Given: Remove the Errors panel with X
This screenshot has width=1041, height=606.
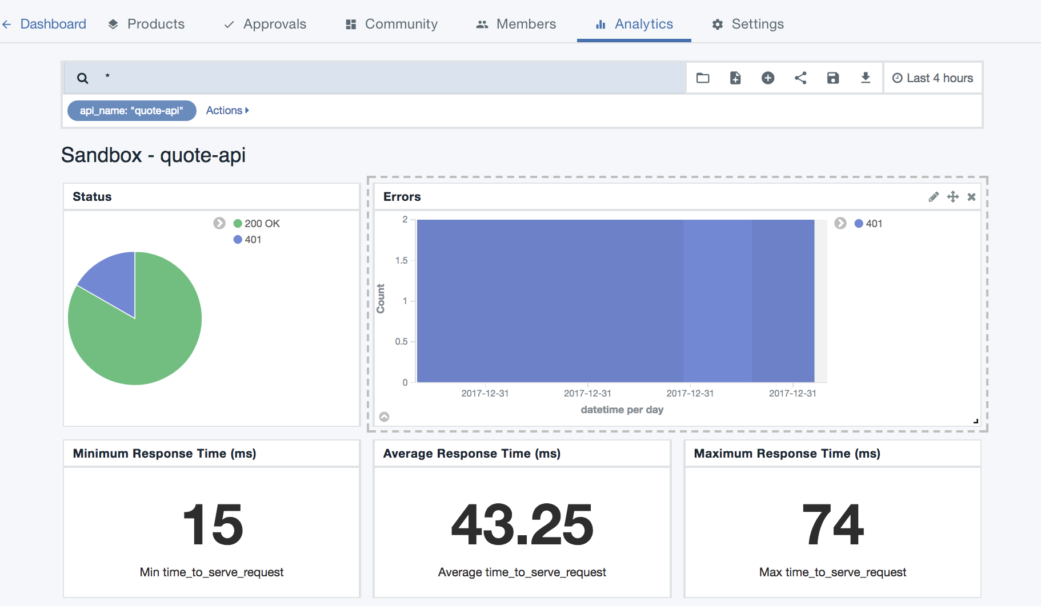Looking at the screenshot, I should click(971, 197).
